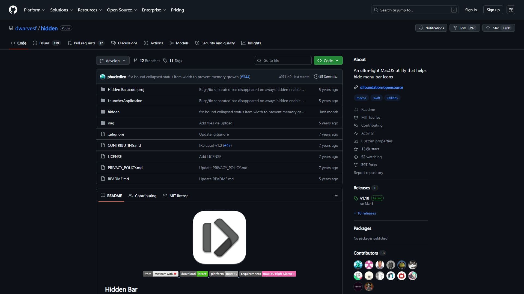
Task: Expand the Resources menu
Action: (x=90, y=10)
